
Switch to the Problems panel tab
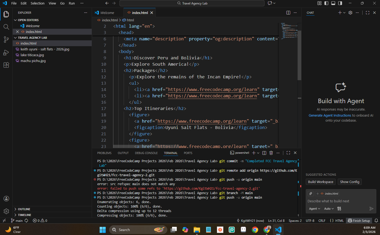[104, 153]
